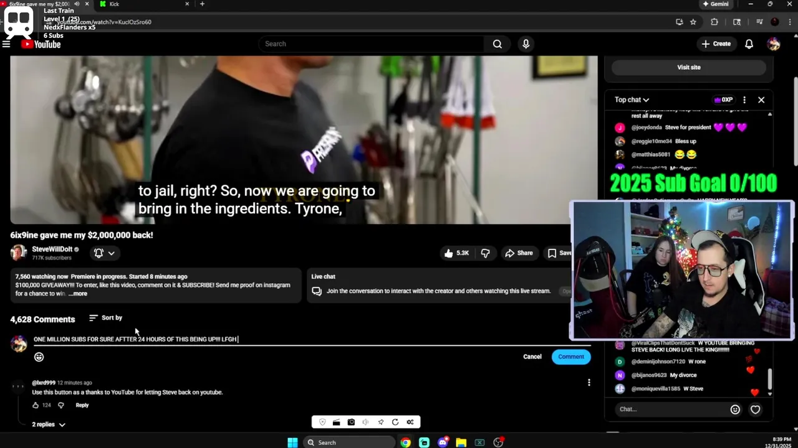Click the video player area
Viewport: 798px width, 448px height.
(304, 140)
